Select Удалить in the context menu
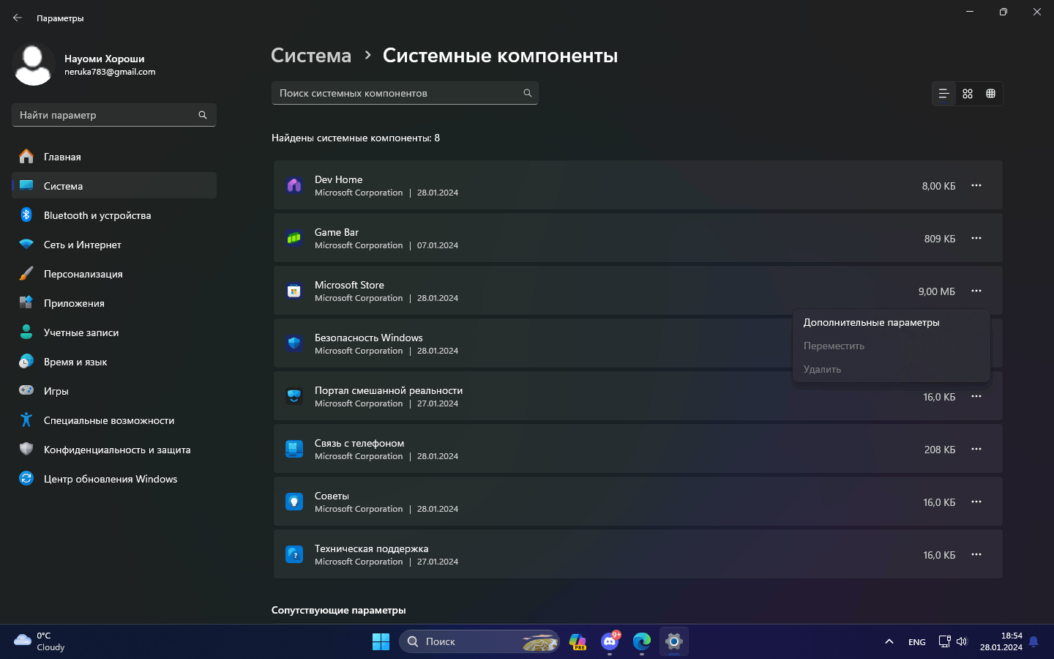1054x659 pixels. click(892, 369)
